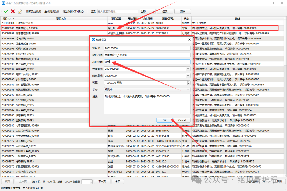Click the 首页 pagination button
The height and width of the screenshot is (191, 287).
tap(7, 181)
